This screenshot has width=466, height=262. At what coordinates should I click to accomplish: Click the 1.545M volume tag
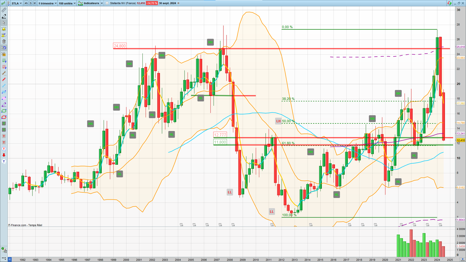coord(461,246)
